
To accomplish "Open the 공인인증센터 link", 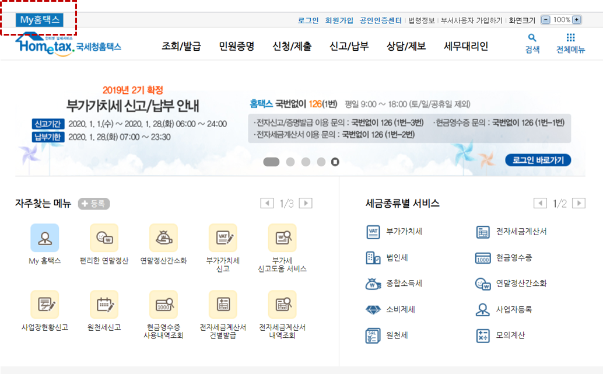I will (380, 20).
